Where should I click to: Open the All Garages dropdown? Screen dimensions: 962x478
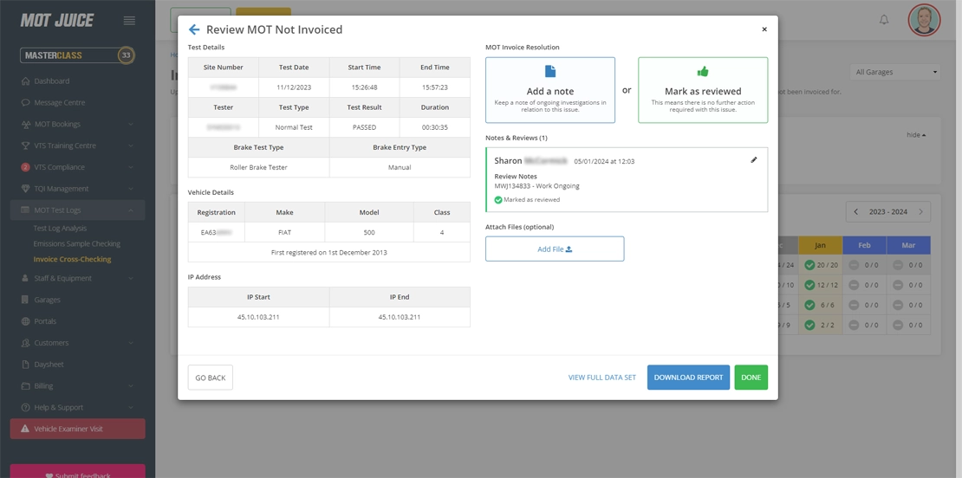895,72
